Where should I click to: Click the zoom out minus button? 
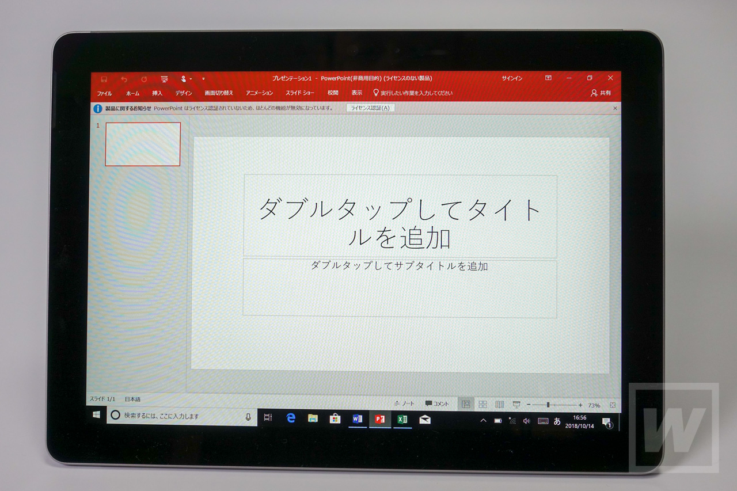(x=529, y=405)
